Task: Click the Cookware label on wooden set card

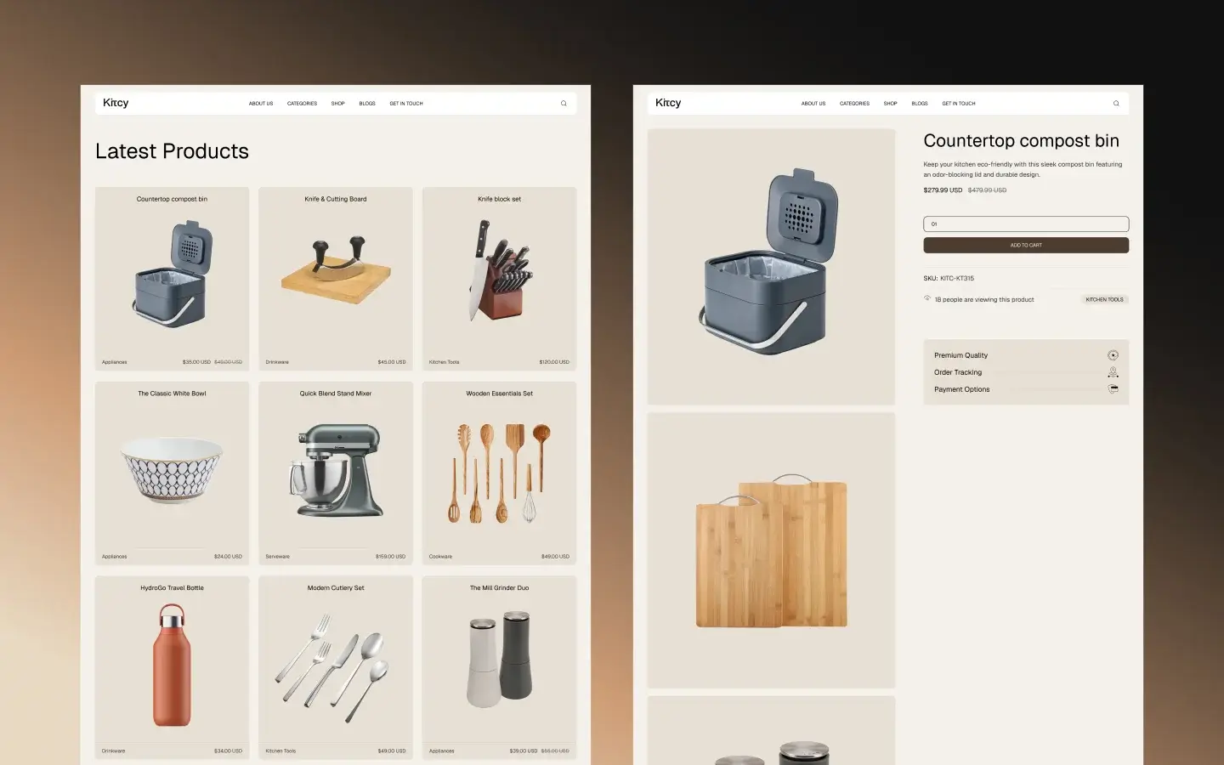Action: [440, 557]
